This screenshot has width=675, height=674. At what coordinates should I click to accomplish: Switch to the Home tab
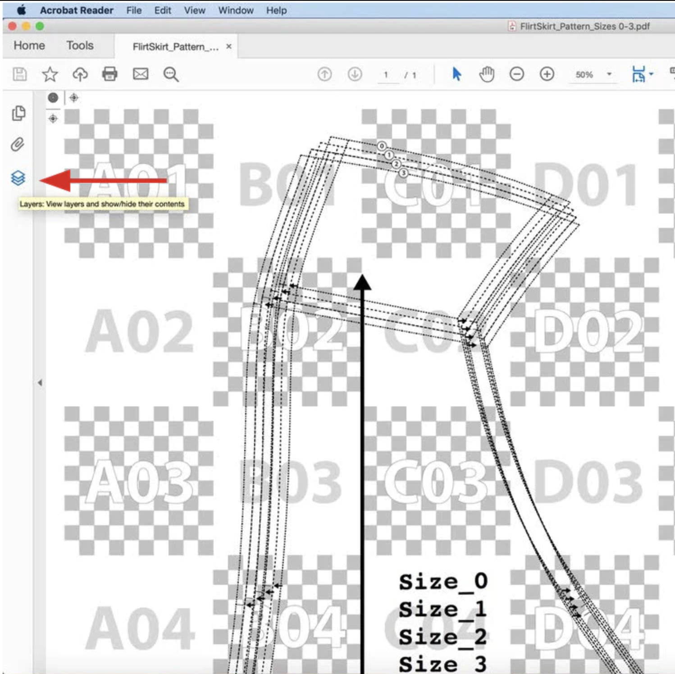[x=29, y=46]
